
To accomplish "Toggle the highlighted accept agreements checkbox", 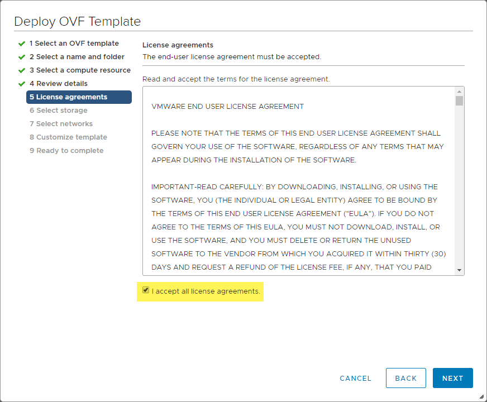I will (x=146, y=290).
